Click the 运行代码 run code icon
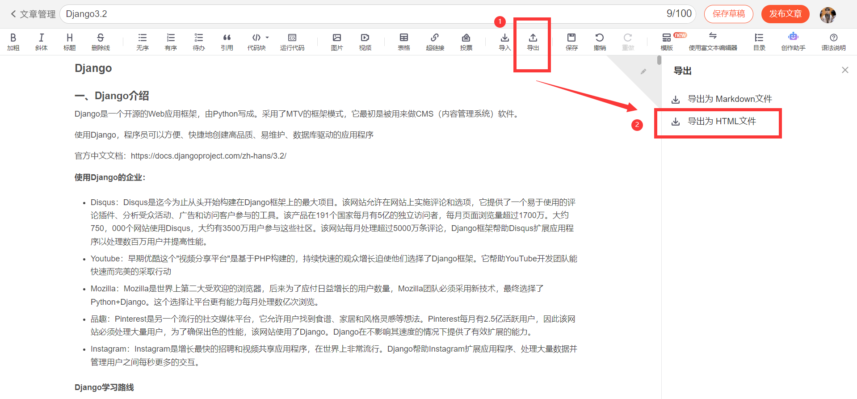This screenshot has width=857, height=399. click(292, 42)
